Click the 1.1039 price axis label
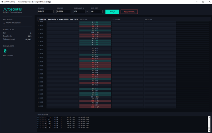 (40, 25)
